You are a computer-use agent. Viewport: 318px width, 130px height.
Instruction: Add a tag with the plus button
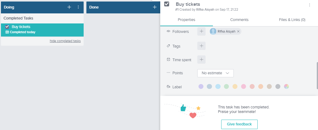tap(201, 46)
